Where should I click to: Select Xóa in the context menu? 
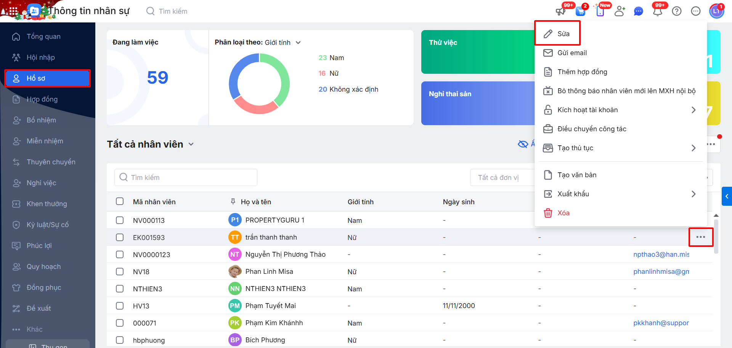click(x=563, y=213)
